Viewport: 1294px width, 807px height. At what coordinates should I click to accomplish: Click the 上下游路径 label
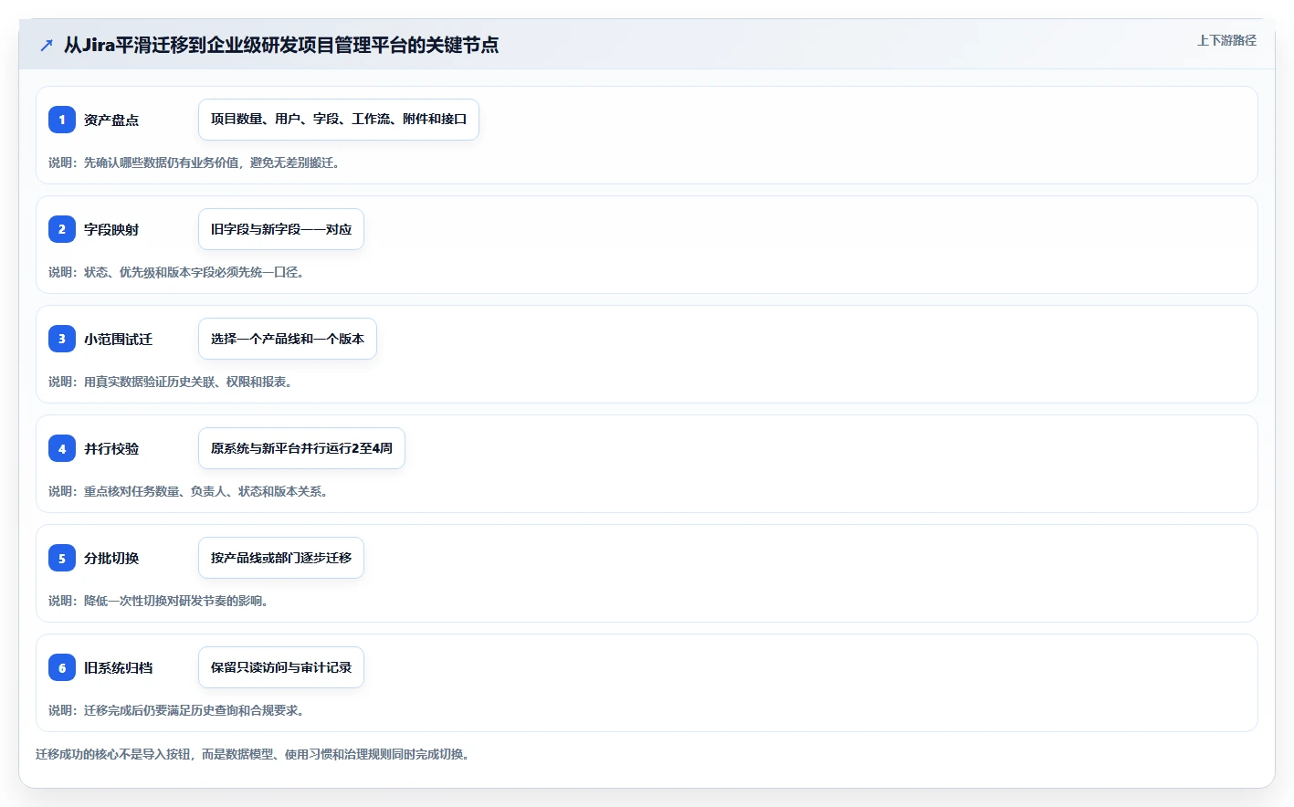click(1226, 40)
